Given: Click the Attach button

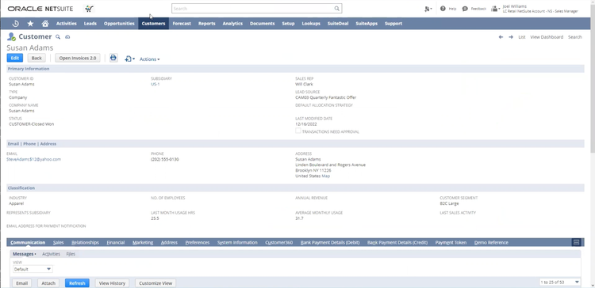Looking at the screenshot, I should [48, 283].
